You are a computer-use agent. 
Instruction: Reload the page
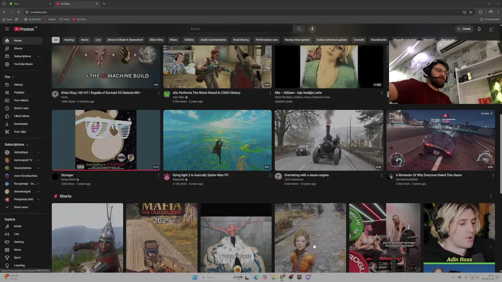click(18, 12)
